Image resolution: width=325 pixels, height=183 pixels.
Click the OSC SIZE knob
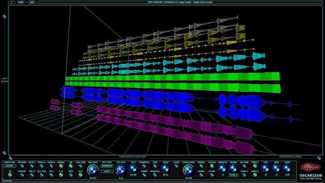(93, 170)
